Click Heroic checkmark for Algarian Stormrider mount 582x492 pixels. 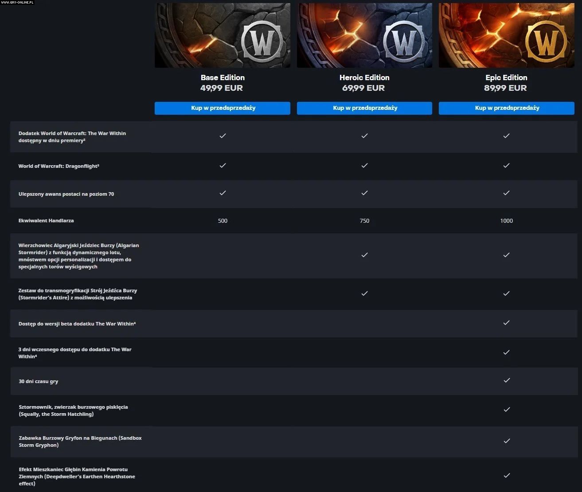(x=364, y=255)
